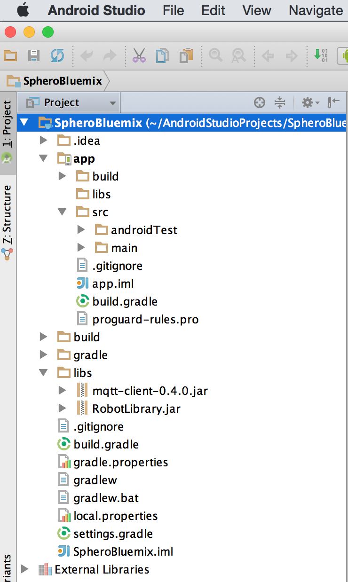
Task: Select the androidTest folder
Action: coord(136,230)
